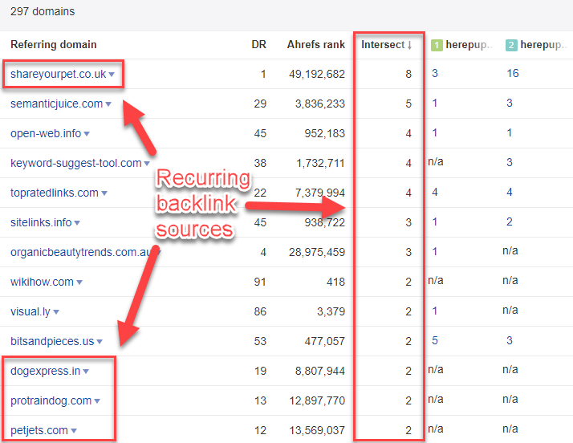Expand dropdown arrow next to shareyourpet.co.uk
The height and width of the screenshot is (443, 573).
(112, 75)
